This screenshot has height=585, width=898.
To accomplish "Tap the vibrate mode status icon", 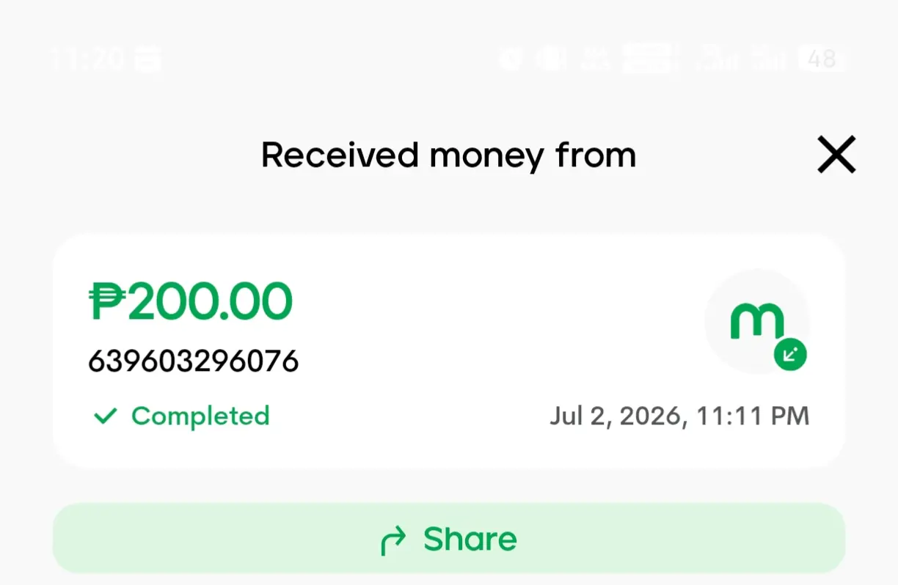I will [550, 59].
